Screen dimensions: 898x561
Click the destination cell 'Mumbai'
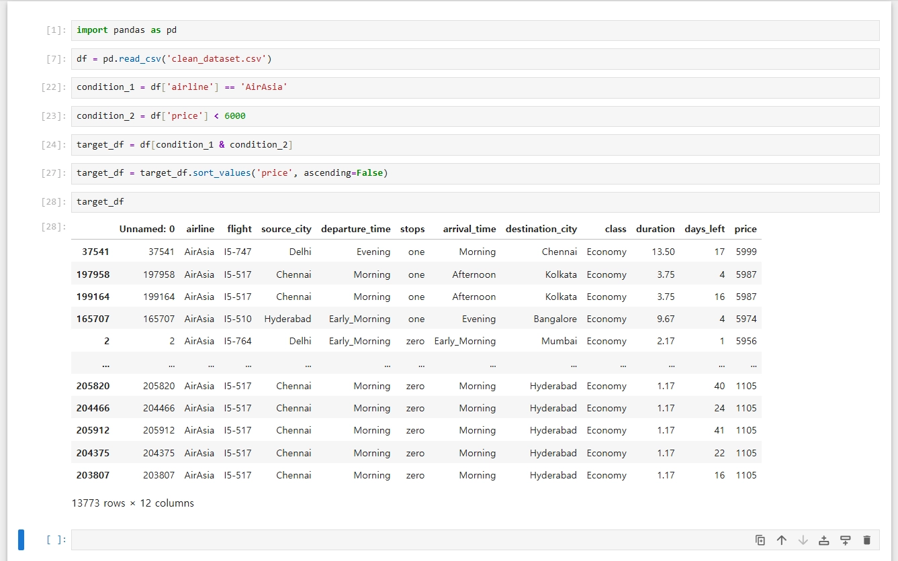(559, 341)
